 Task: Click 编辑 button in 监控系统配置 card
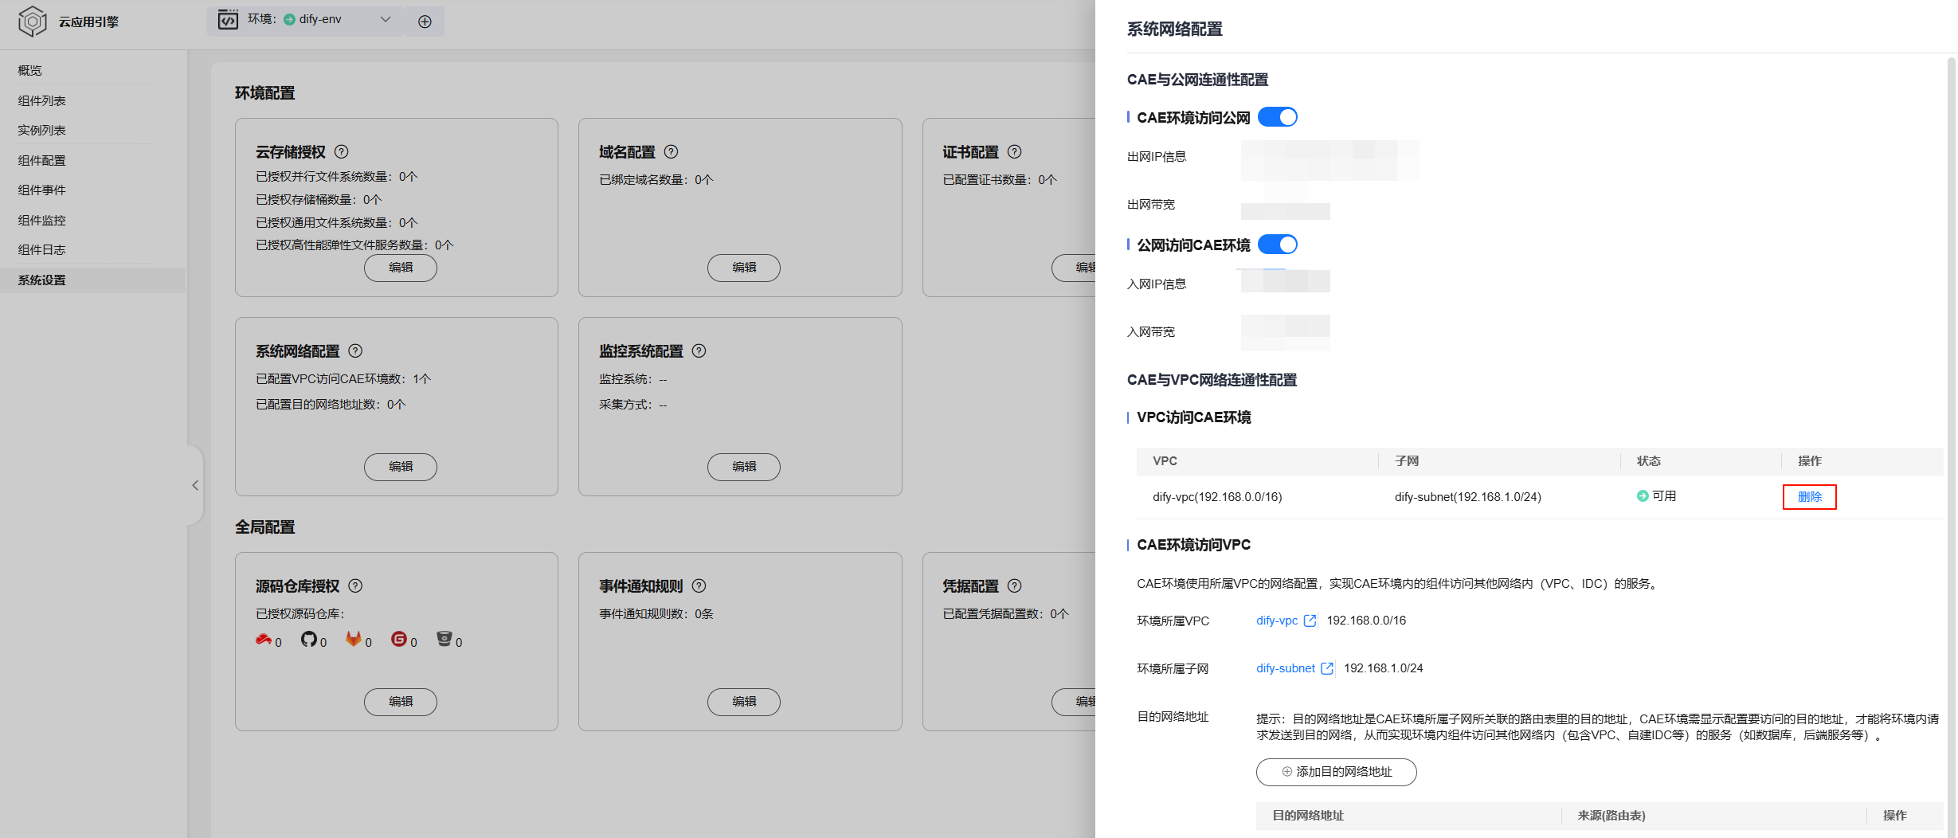click(x=744, y=467)
